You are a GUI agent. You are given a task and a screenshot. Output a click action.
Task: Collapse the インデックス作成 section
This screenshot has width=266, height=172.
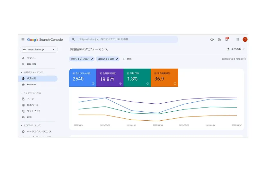click(22, 93)
